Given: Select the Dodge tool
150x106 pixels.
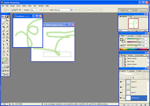Looking at the screenshot, I should (7, 41).
